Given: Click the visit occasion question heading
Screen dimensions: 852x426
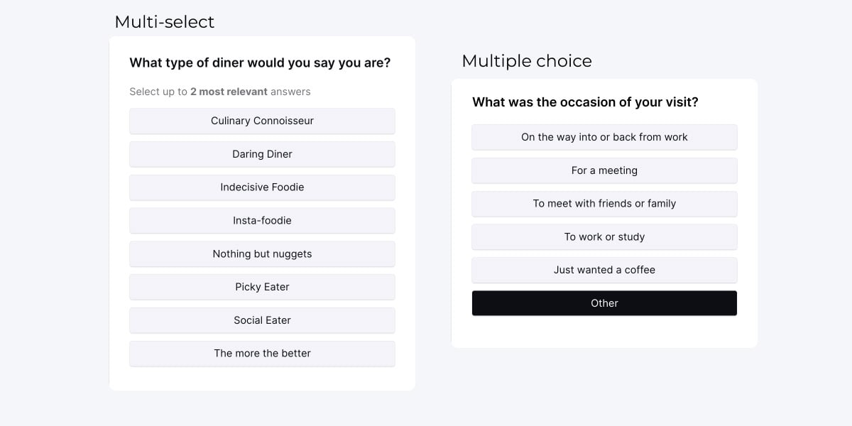Looking at the screenshot, I should pos(585,102).
